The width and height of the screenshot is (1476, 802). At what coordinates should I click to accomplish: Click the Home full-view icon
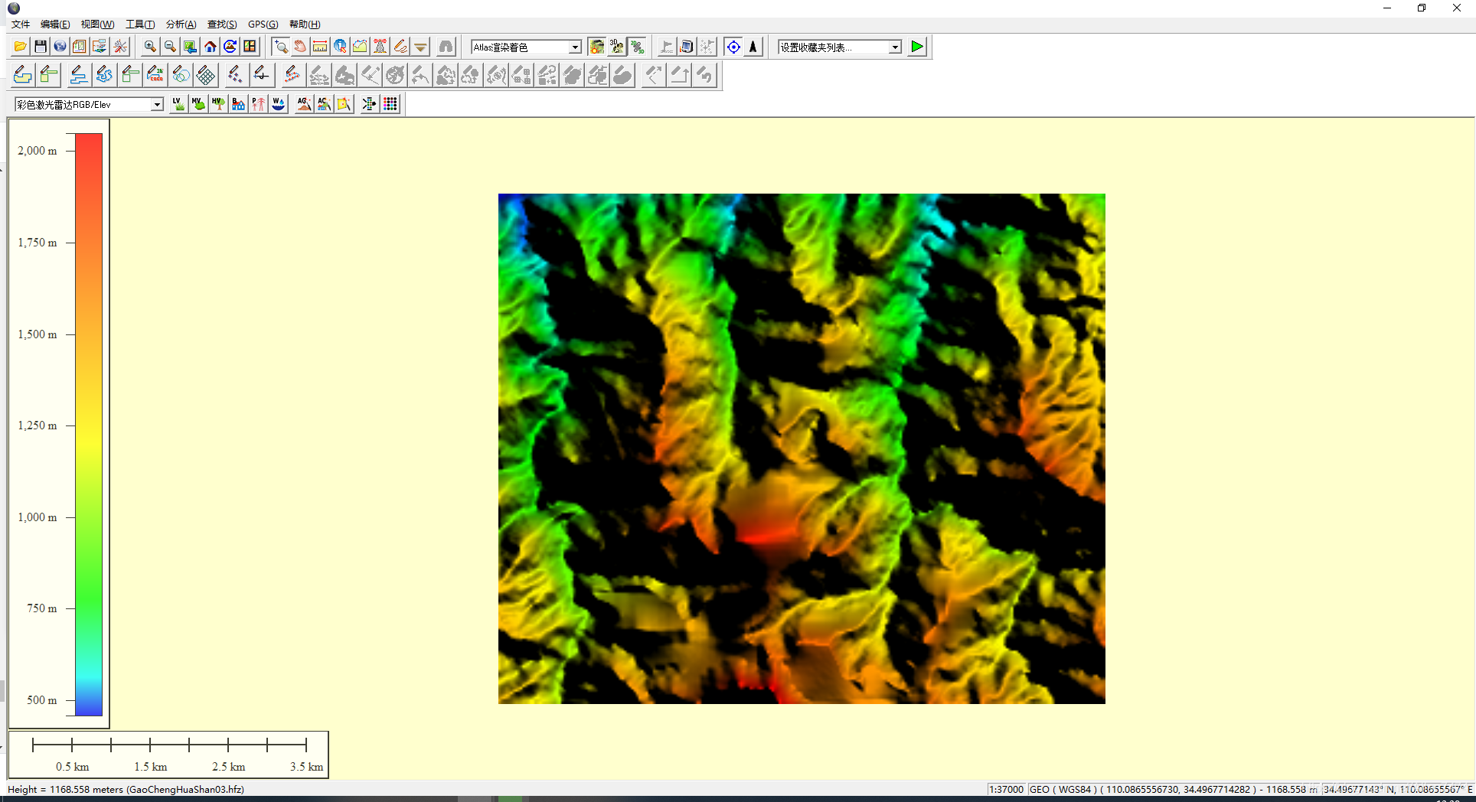[210, 47]
